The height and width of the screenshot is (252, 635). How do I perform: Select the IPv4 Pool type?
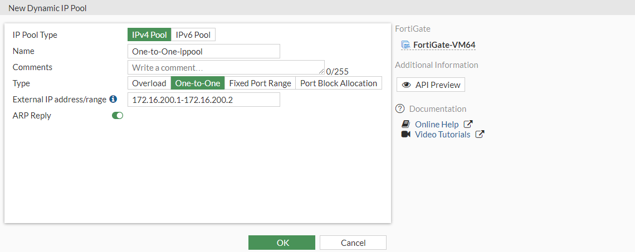click(149, 35)
